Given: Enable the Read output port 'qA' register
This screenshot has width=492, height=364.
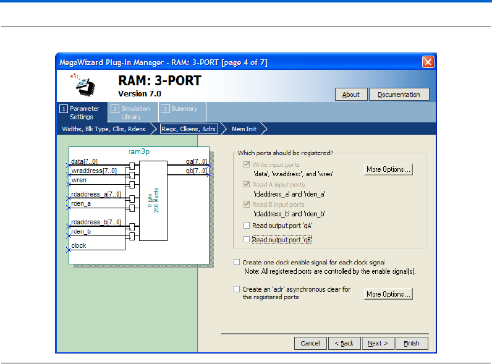Looking at the screenshot, I should [247, 226].
